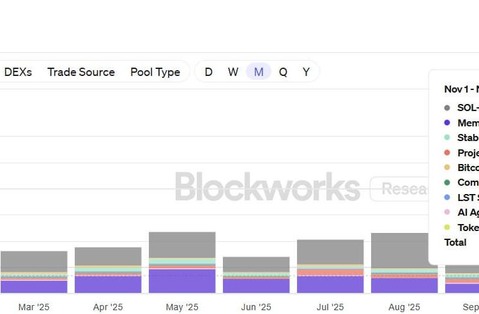
Task: Choose the weekly (W) interval
Action: (x=233, y=72)
